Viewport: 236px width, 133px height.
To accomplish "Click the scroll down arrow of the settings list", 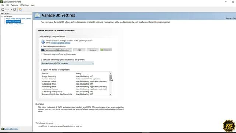I will click(111, 95).
